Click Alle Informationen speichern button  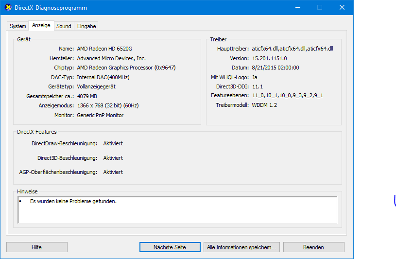241,247
